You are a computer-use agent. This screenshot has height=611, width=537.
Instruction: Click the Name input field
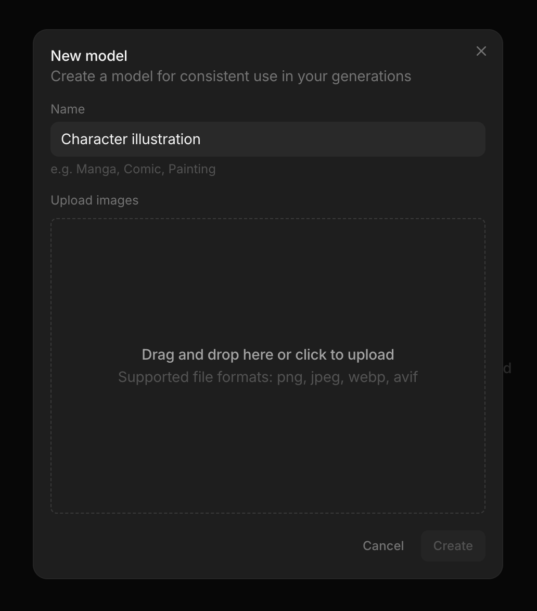point(267,139)
